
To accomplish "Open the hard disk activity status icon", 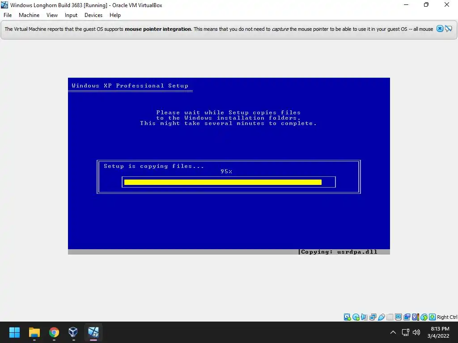I will tap(347, 317).
